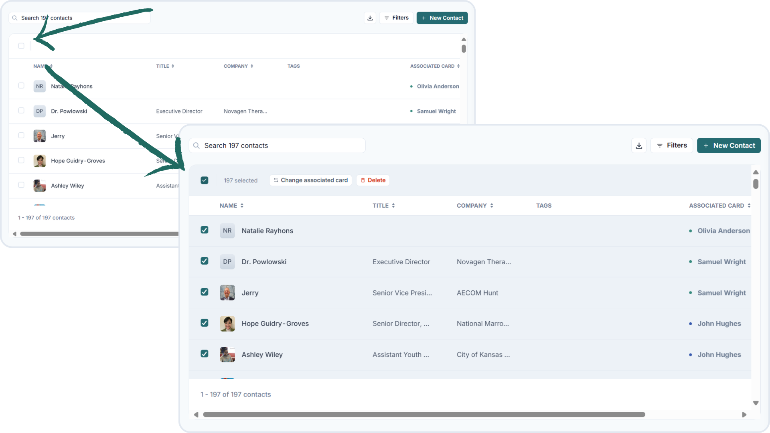The image size is (770, 433).
Task: Open Samuel Wright card in Jerry's front row
Action: pos(721,293)
